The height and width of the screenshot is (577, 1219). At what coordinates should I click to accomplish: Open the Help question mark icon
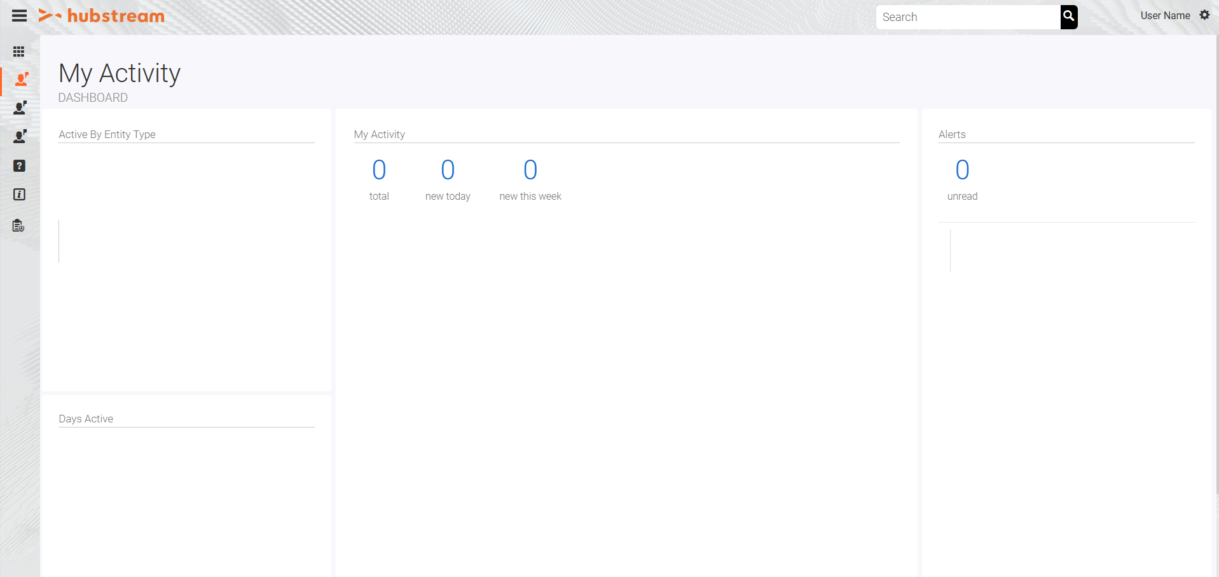pos(19,165)
